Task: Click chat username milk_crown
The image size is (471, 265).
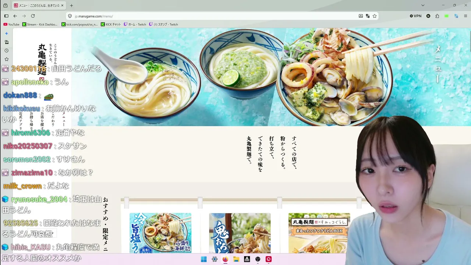Action: [x=22, y=186]
